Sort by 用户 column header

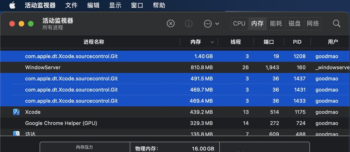pos(333,42)
